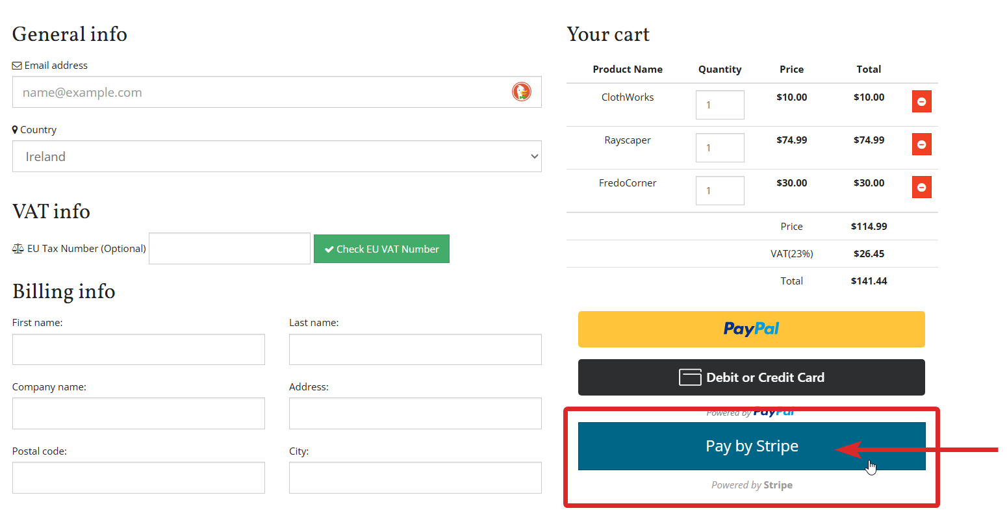The image size is (1007, 517).
Task: Click Pay by Stripe button
Action: click(751, 446)
